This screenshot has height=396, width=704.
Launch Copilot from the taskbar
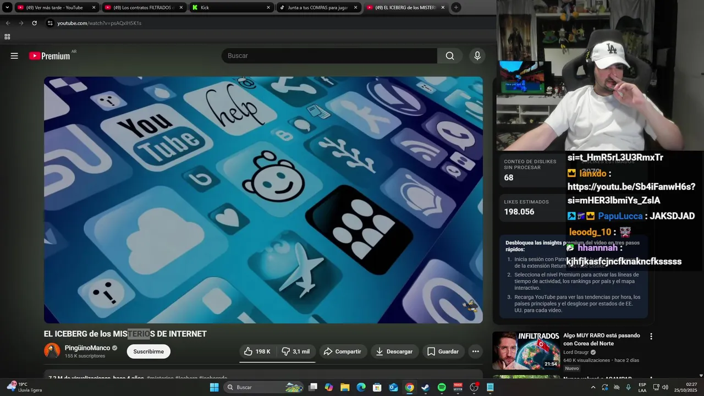click(329, 387)
